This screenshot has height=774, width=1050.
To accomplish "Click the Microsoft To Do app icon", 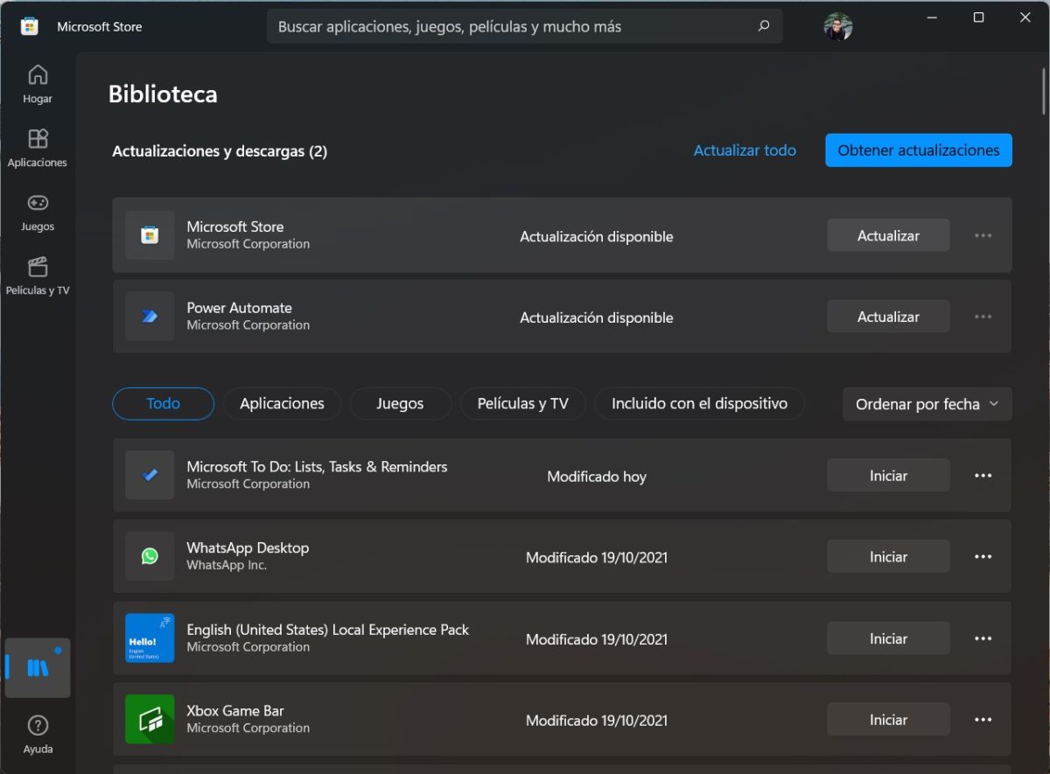I will coord(150,475).
